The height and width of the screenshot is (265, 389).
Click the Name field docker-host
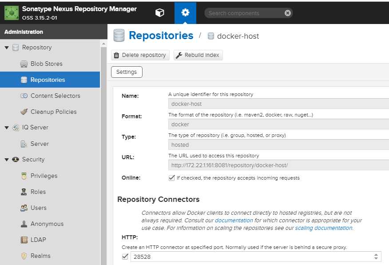[x=278, y=104]
